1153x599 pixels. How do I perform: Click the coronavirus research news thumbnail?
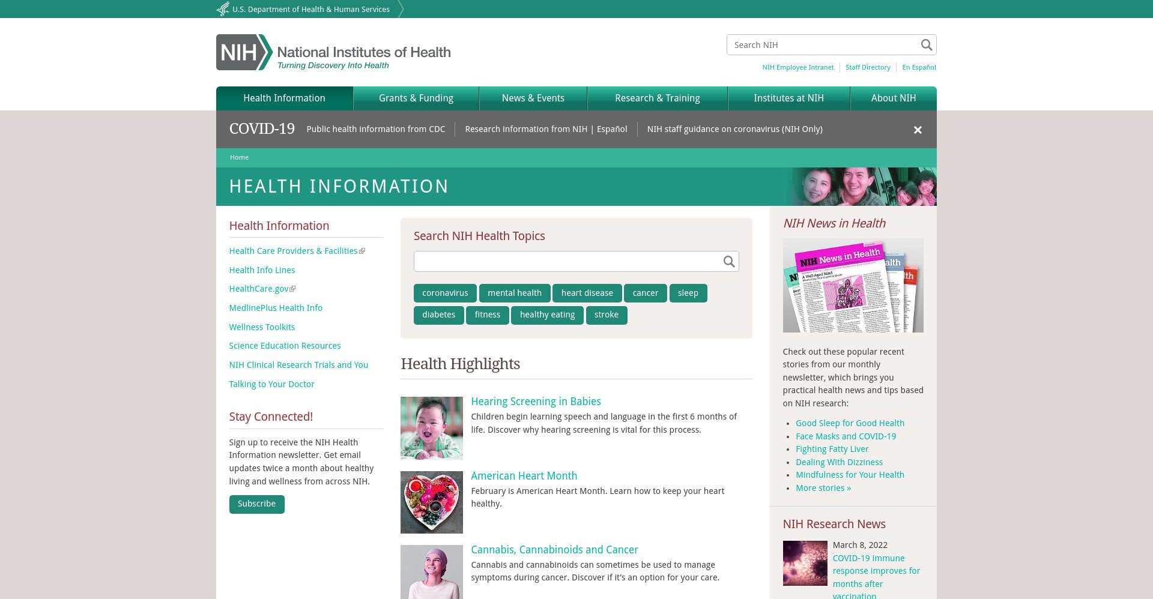coord(805,563)
